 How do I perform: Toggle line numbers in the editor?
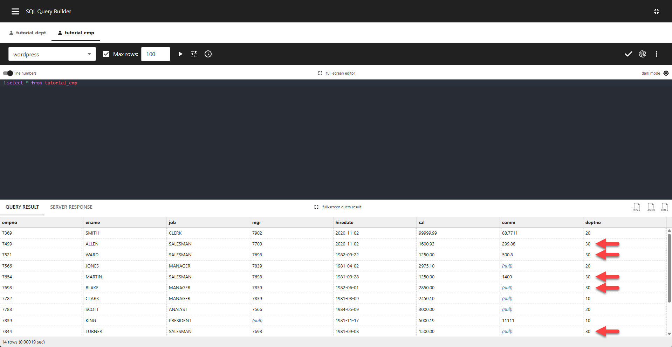[7, 73]
